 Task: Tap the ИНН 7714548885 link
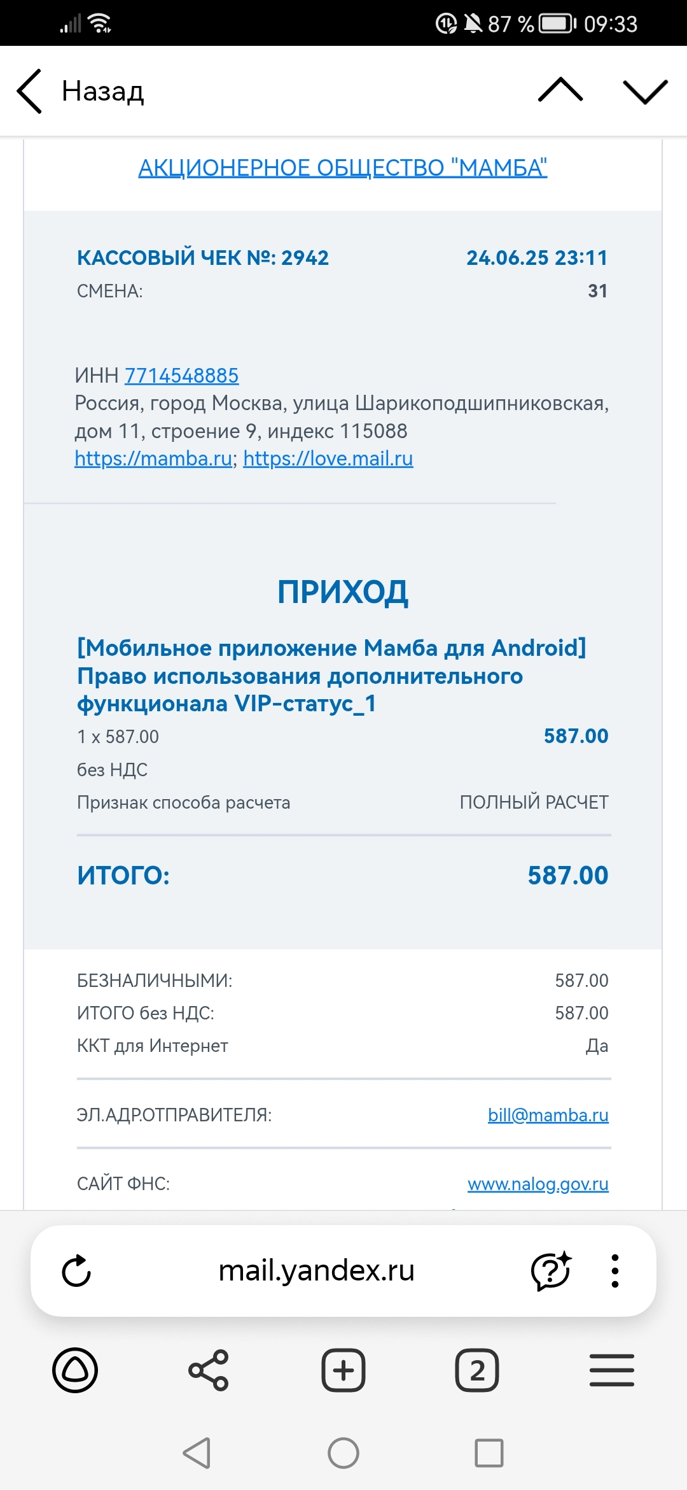(181, 376)
